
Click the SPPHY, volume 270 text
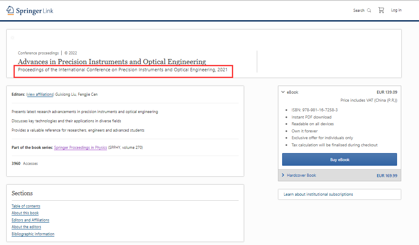(125, 148)
